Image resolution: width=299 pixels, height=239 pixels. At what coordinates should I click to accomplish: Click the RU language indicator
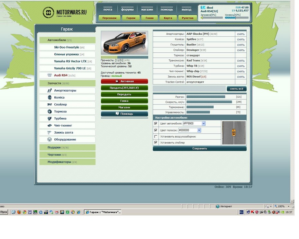coord(241,212)
